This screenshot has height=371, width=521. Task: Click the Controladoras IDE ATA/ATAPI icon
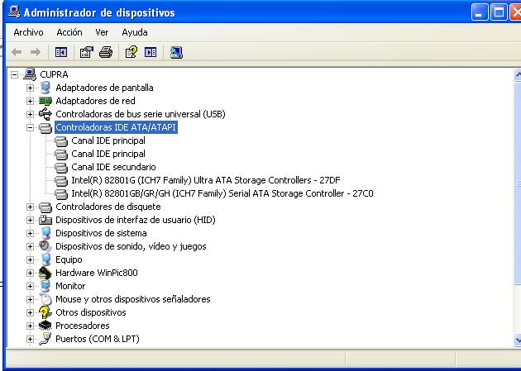tap(45, 128)
